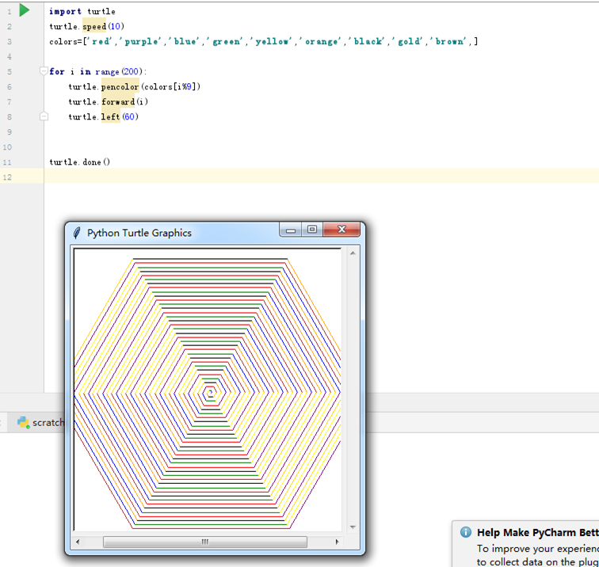This screenshot has height=567, width=599.
Task: Click the Python icon on the scratch tab
Action: 24,423
